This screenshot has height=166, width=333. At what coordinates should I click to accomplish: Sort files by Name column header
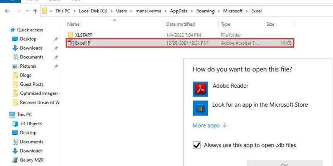coord(73,24)
